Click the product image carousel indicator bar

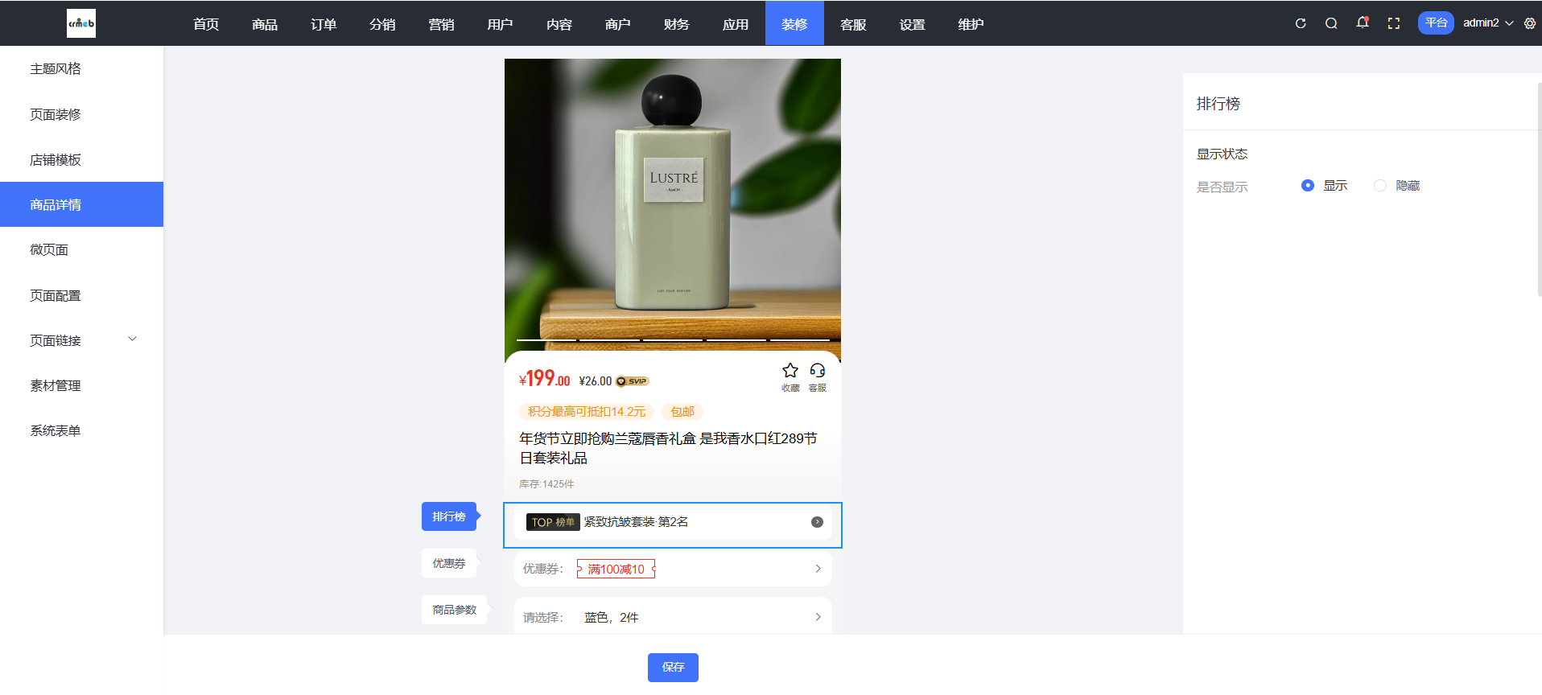[x=673, y=340]
